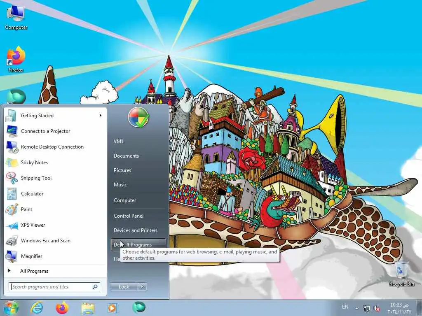Click the muted volume tray icon
The image size is (422, 316).
377,308
